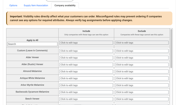Click the 'Alder (Rustic) Veneer' row label
This screenshot has width=186, height=105.
click(x=32, y=64)
